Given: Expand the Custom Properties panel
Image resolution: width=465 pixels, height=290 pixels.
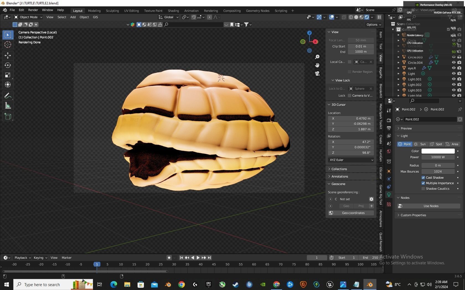Looking at the screenshot, I should (413, 215).
